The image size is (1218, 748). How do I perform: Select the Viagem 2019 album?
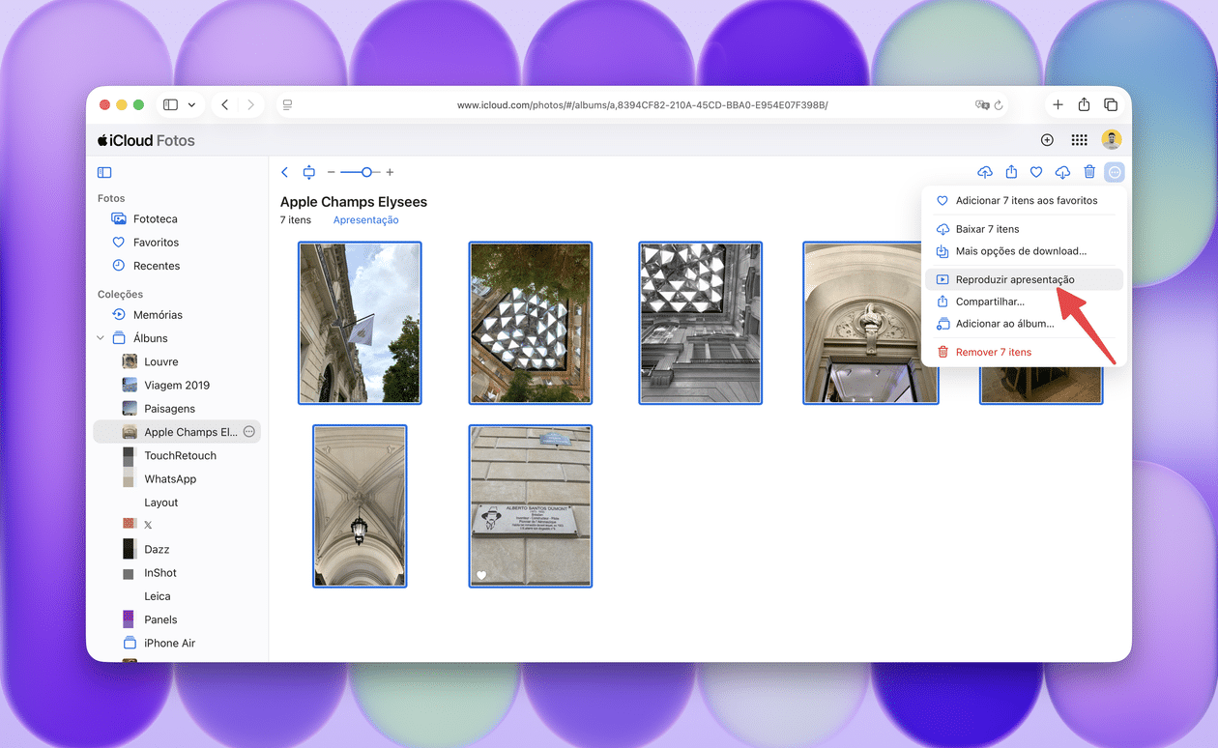(178, 385)
